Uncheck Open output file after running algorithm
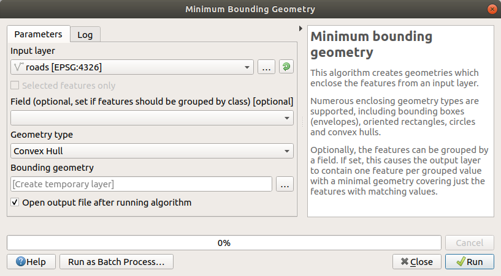 click(15, 202)
